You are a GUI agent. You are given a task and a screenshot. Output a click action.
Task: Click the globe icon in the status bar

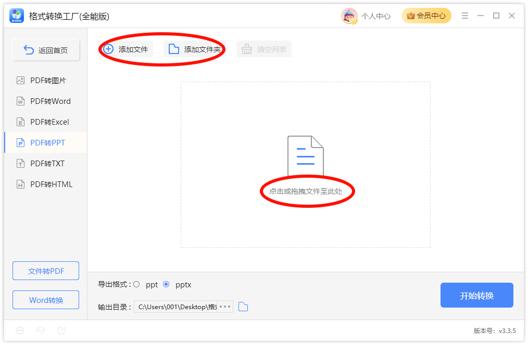(20, 330)
